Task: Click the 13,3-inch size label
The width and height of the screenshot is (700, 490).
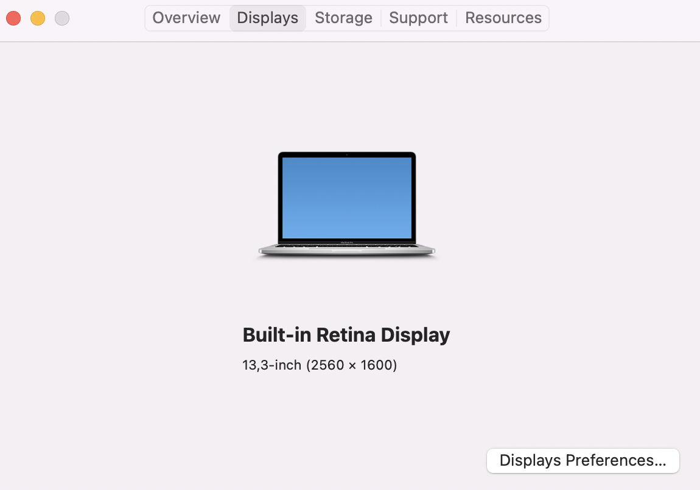Action: pos(272,365)
